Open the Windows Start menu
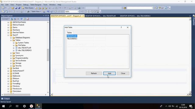 [3, 106]
